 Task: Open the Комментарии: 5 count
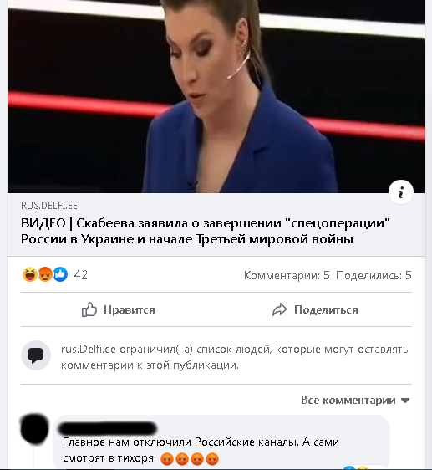point(287,275)
